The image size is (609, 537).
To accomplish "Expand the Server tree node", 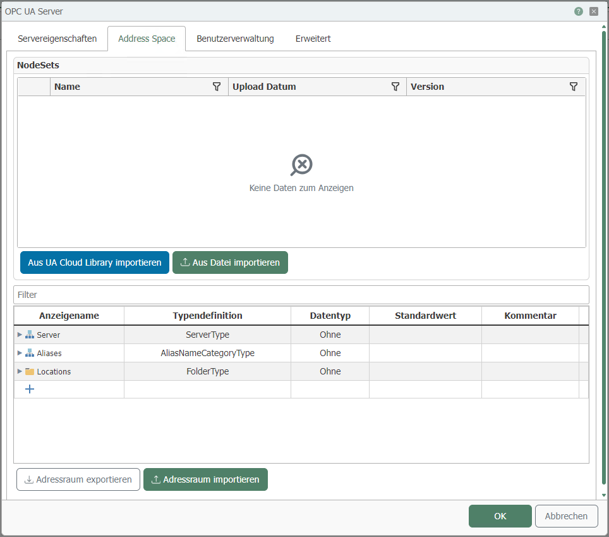I will pyautogui.click(x=20, y=335).
